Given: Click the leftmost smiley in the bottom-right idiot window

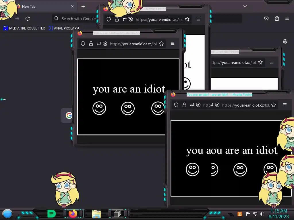Looking at the screenshot, I should pyautogui.click(x=192, y=170).
